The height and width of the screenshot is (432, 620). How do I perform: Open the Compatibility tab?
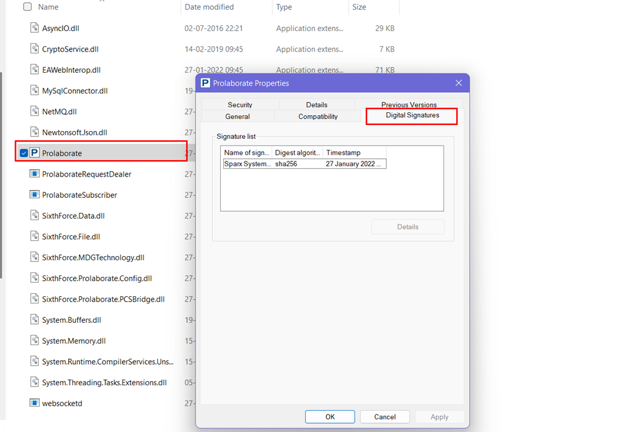318,116
